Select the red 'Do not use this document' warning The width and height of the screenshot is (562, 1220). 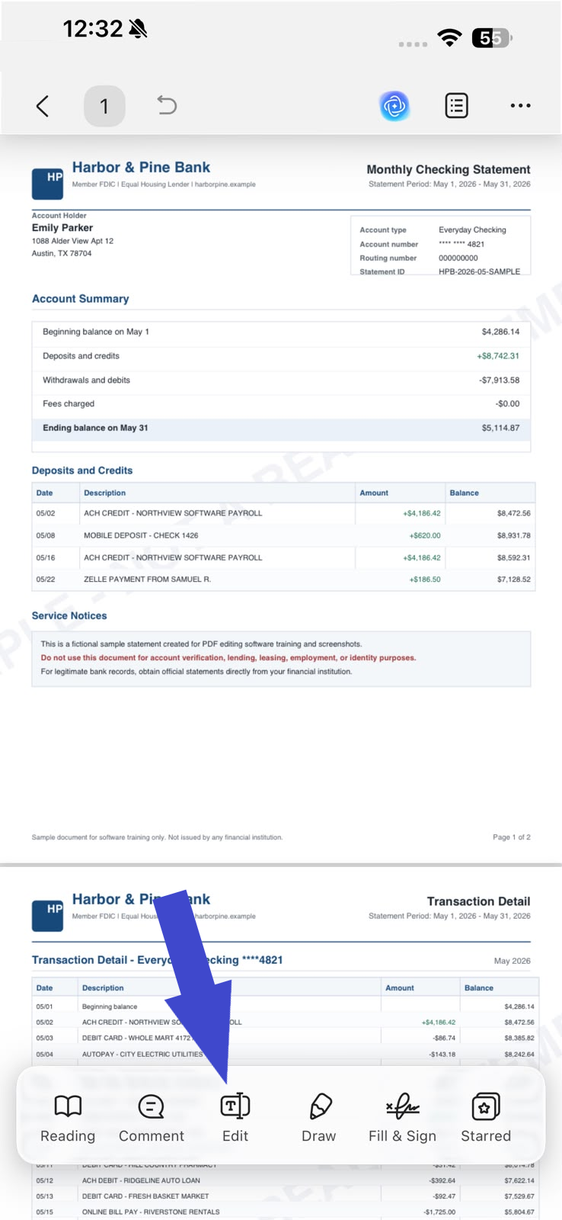pyautogui.click(x=228, y=657)
